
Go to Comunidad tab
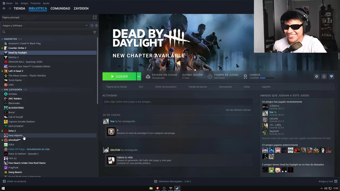point(60,8)
